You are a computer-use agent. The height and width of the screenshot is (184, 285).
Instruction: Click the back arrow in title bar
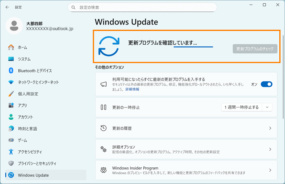(x=7, y=7)
